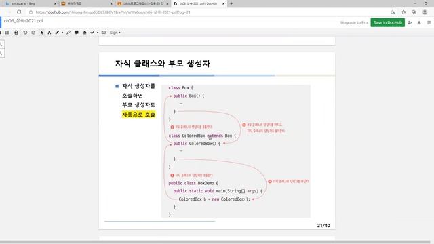Click the page number 21/40

[323, 226]
